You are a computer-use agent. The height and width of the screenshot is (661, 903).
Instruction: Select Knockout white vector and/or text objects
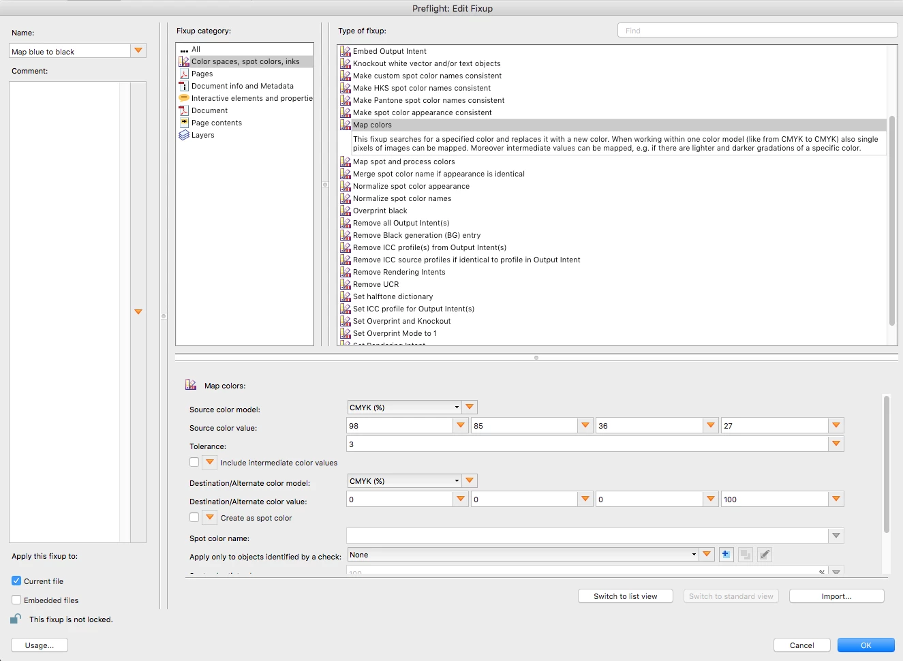[427, 63]
